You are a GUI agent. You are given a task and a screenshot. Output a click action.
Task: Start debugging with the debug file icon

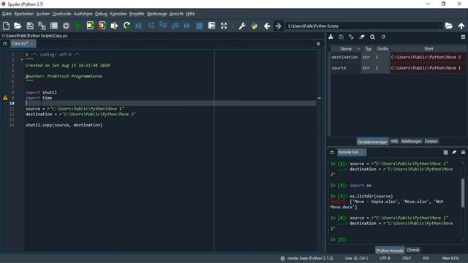(138, 26)
